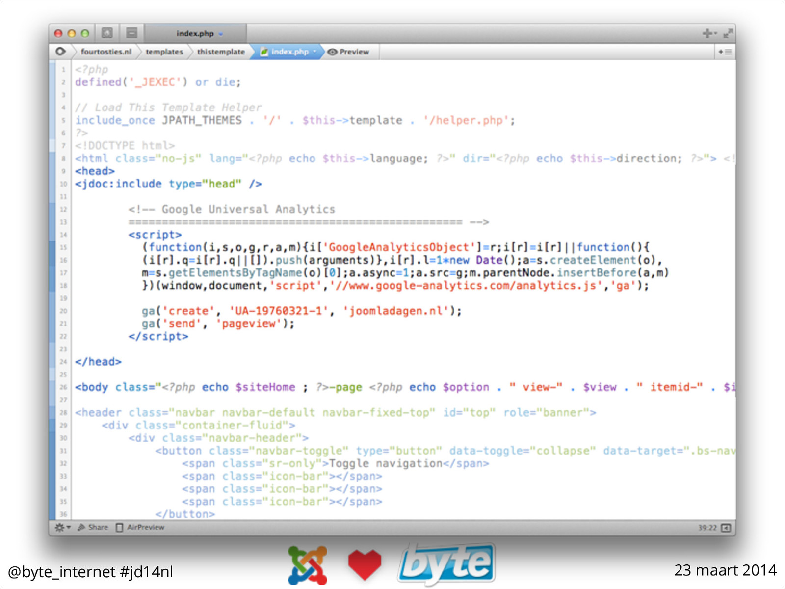The image size is (785, 589).
Task: Click AirPreview in the status bar
Action: coord(140,527)
